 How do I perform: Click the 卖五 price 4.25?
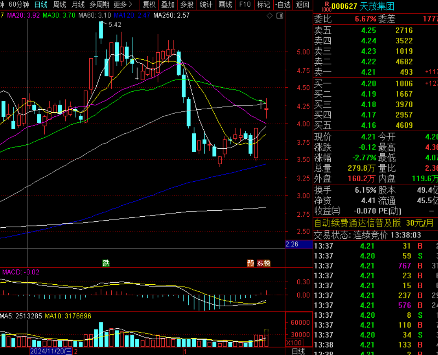tap(368, 30)
